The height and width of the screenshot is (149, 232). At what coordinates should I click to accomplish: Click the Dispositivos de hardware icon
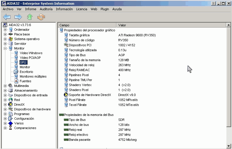click(x=11, y=109)
